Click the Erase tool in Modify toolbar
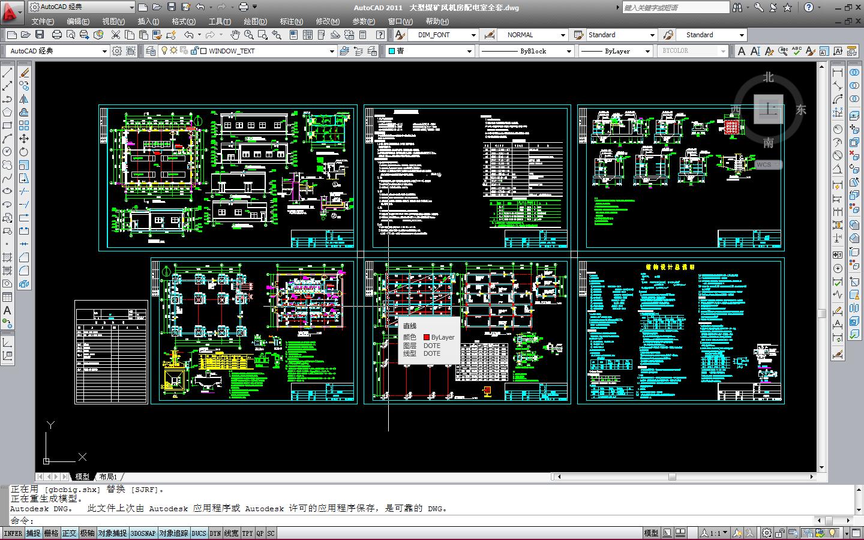This screenshot has width=864, height=540. (24, 73)
